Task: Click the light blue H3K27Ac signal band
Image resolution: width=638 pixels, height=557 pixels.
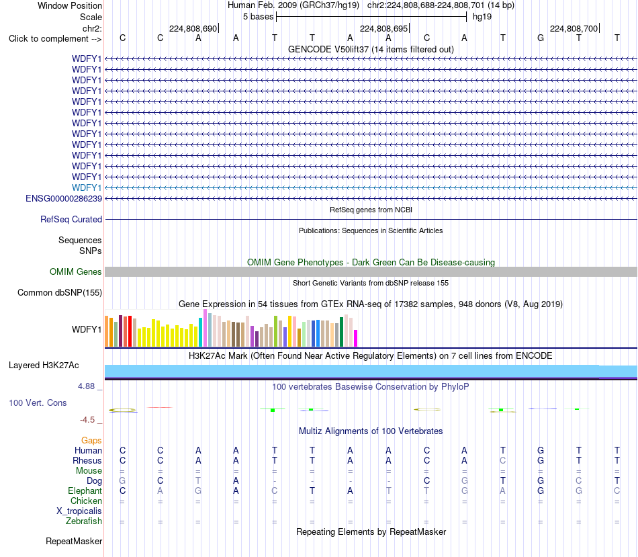Action: 371,371
